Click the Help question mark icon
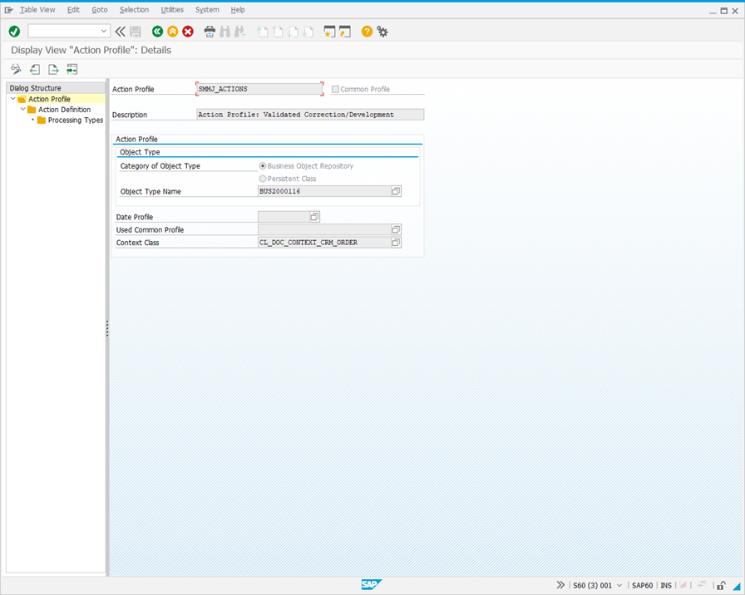The image size is (745, 595). pos(366,31)
